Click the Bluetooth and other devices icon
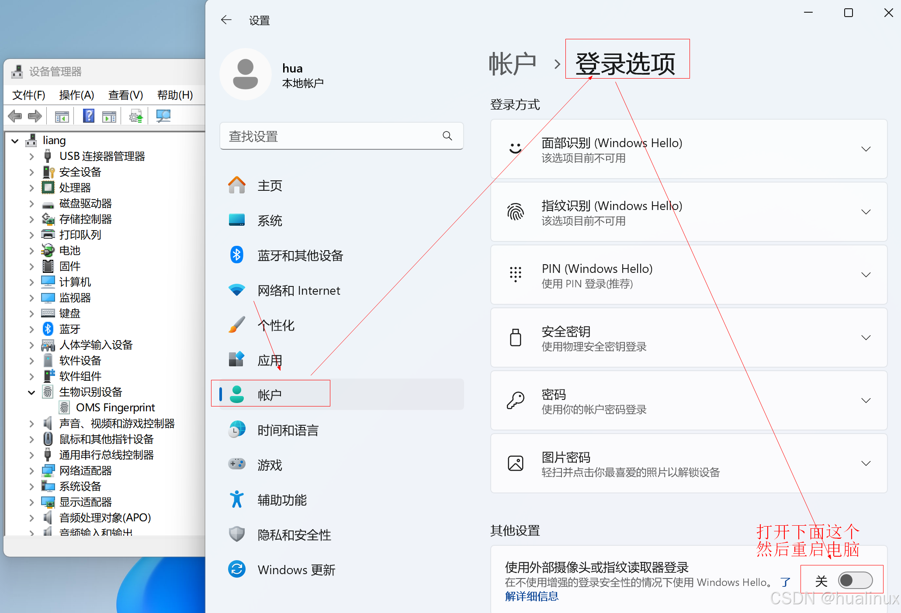Screen dimensions: 901x613 [x=237, y=255]
